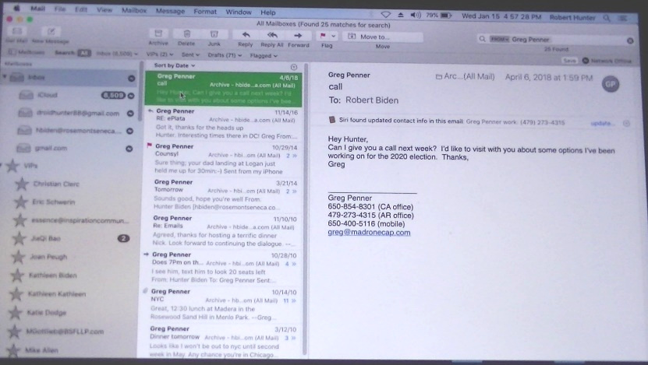Click update link in Siri contact banner
The image size is (648, 365).
[602, 123]
